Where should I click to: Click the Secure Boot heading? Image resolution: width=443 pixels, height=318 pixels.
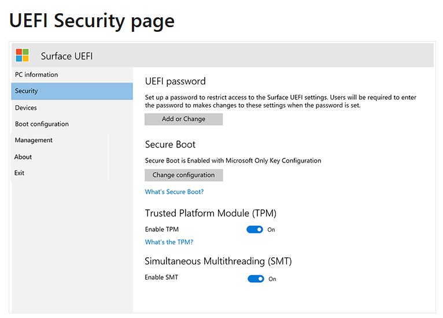(x=170, y=145)
